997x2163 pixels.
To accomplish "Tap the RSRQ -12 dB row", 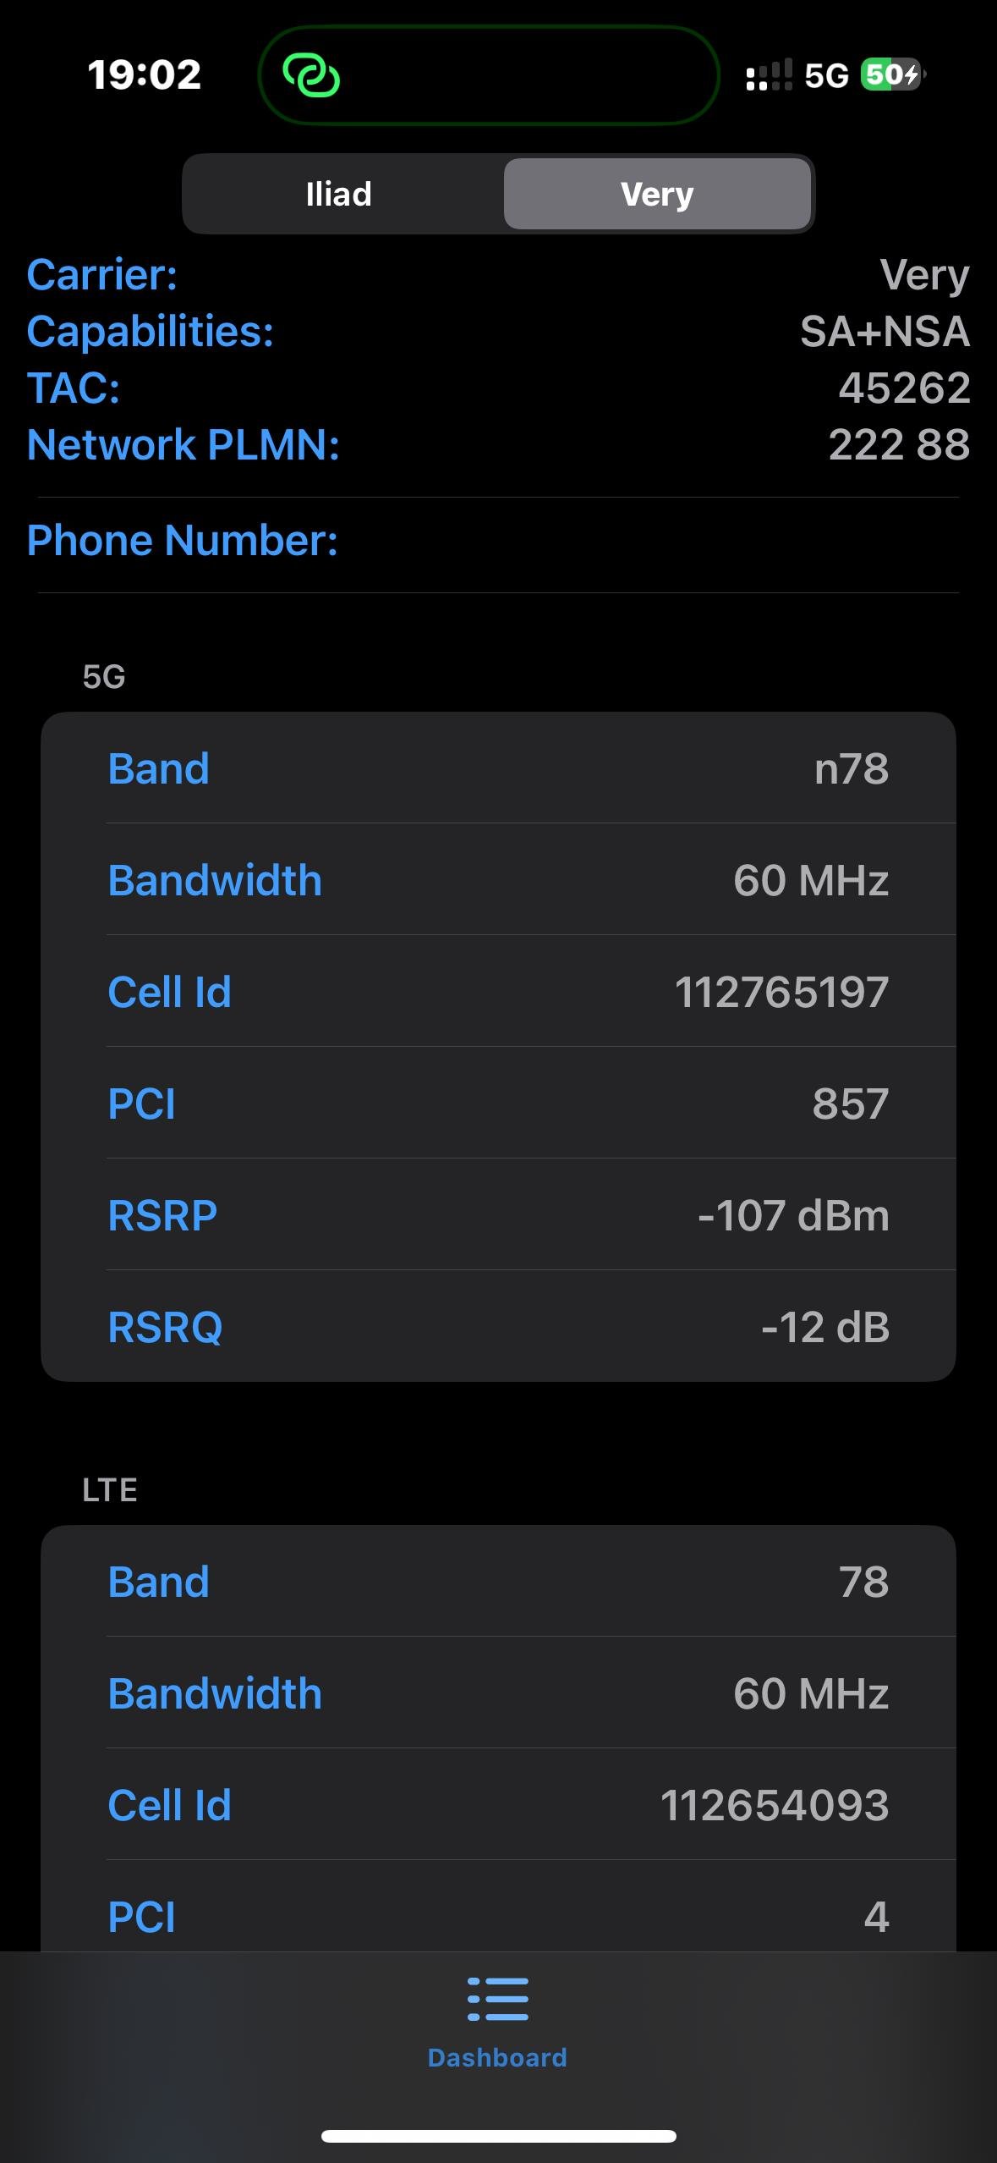I will tap(498, 1327).
